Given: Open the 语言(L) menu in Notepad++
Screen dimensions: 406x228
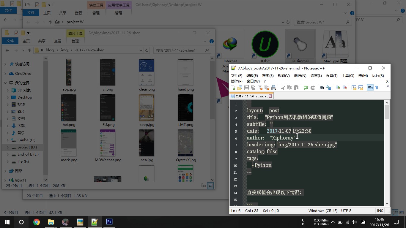Looking at the screenshot, I should (316, 76).
